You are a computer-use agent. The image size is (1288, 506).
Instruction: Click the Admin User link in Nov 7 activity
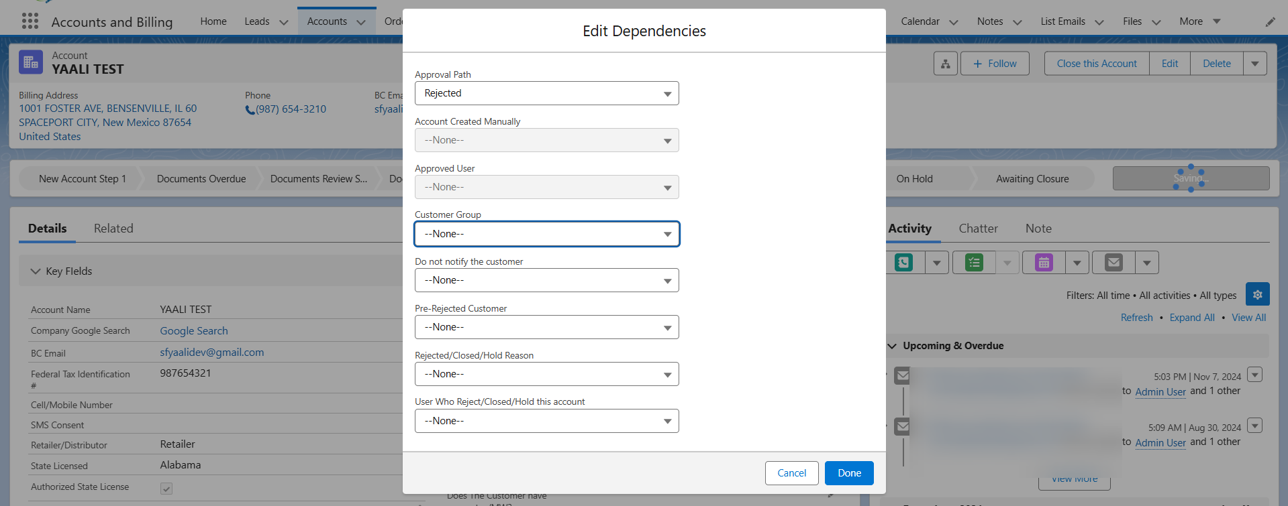(1160, 392)
